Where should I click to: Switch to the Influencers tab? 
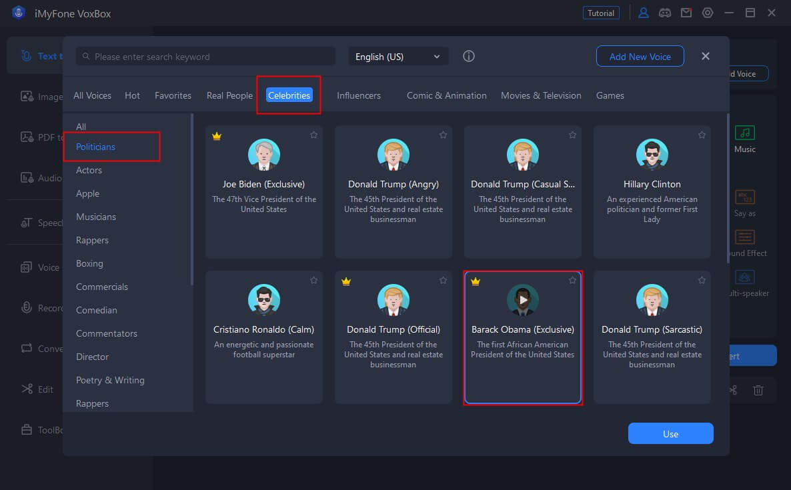pyautogui.click(x=359, y=95)
